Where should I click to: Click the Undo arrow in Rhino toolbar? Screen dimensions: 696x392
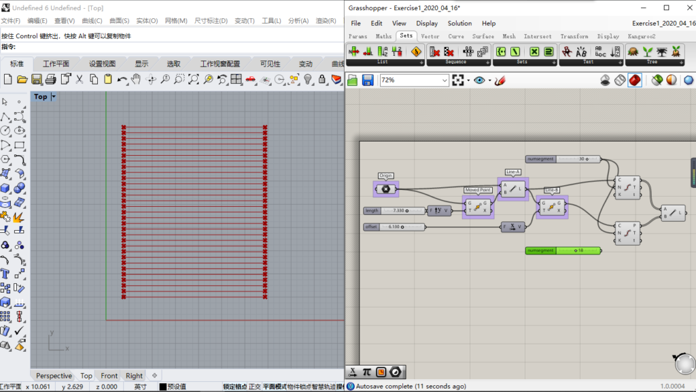[122, 80]
